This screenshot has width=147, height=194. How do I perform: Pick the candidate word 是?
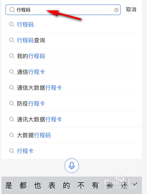[x=9, y=185]
